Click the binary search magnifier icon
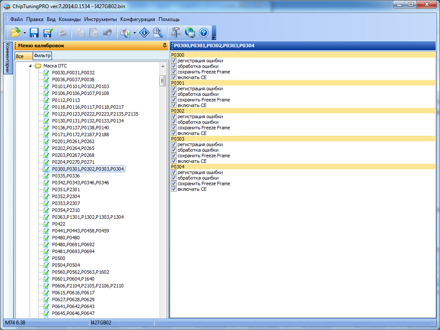This screenshot has width=440, height=330. [158, 32]
